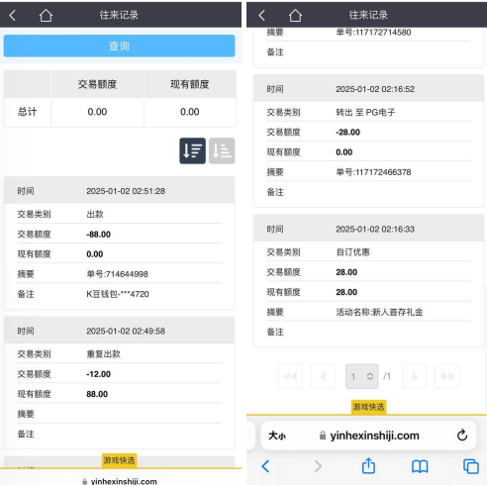Click the blue 查询 search button
The image size is (487, 485).
coord(119,46)
